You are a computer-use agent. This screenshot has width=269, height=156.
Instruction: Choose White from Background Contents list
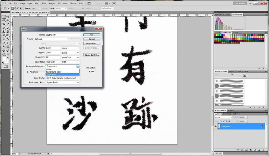(62, 70)
